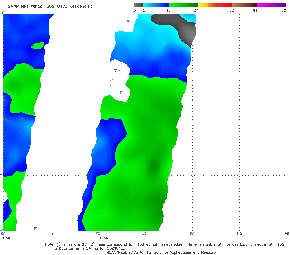Click the color scale value 18

[x=169, y=11]
